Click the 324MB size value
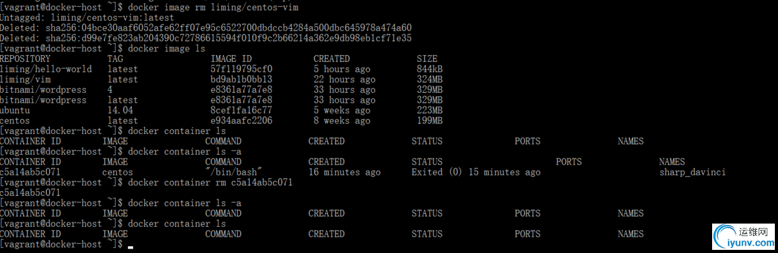The width and height of the screenshot is (778, 253). [x=430, y=80]
